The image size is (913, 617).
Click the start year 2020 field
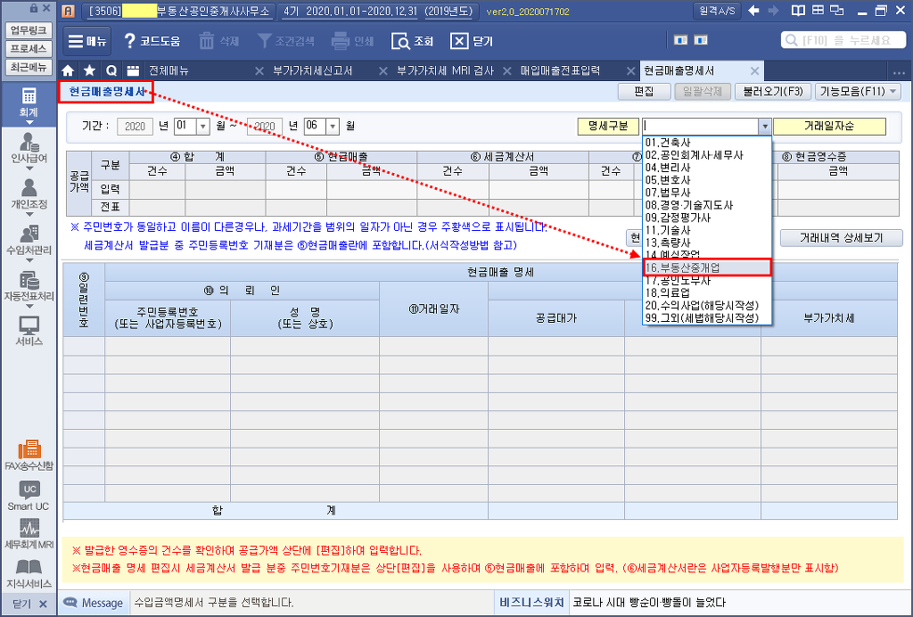136,127
